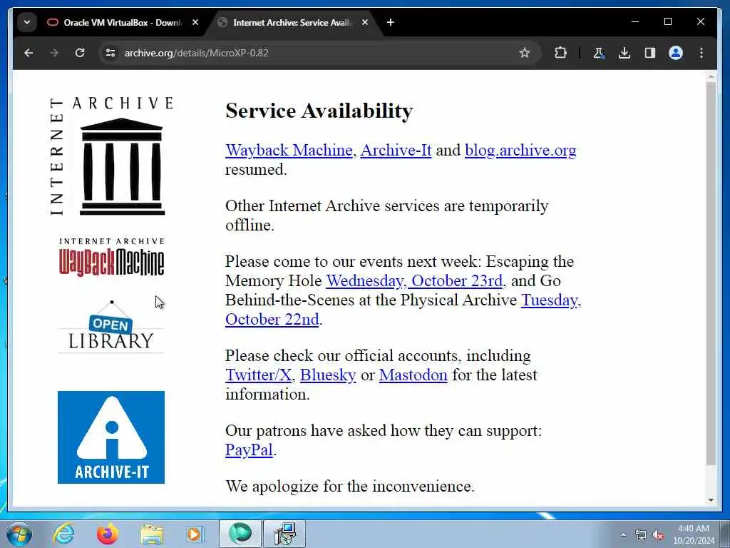Screen dimensions: 730x548
Task: Visit the blog.archive.org link
Action: tap(520, 150)
